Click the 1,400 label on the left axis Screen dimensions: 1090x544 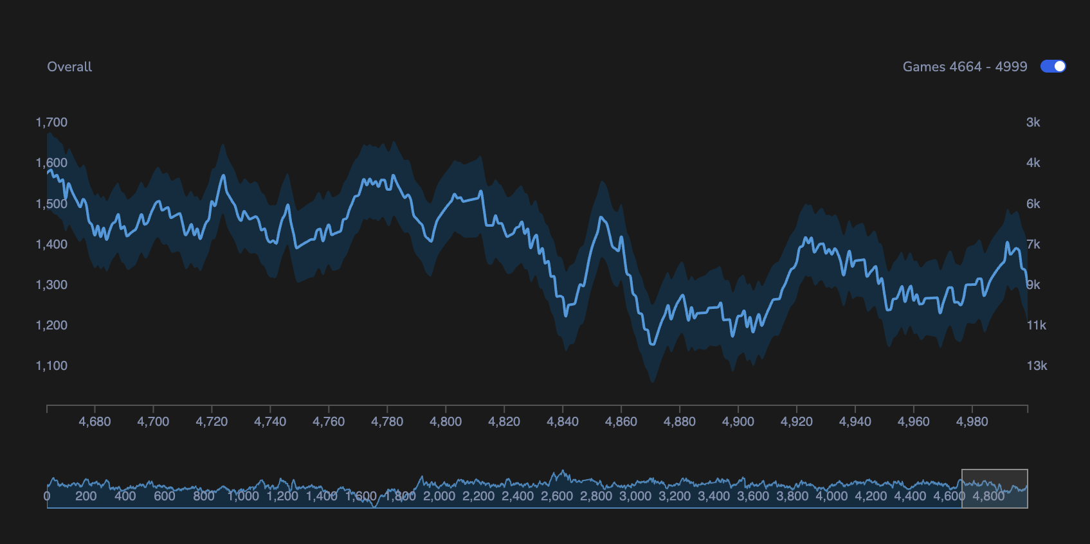[x=51, y=244]
